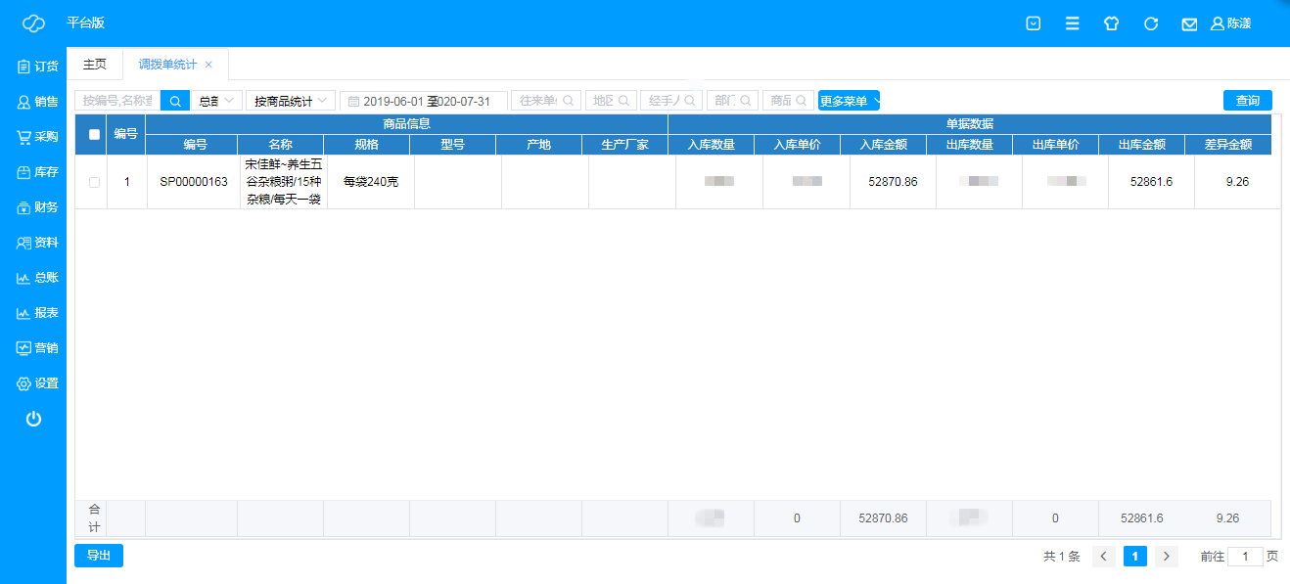Viewport: 1290px width, 584px height.
Task: Select page 1 button
Action: (x=1135, y=557)
